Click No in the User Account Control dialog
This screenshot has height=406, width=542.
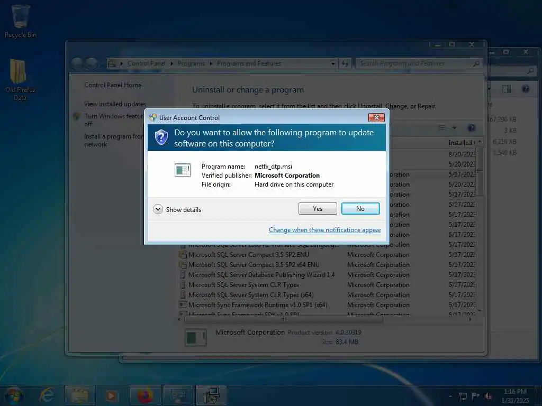coord(360,208)
